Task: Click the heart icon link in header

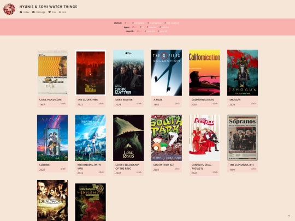Action: point(52,12)
